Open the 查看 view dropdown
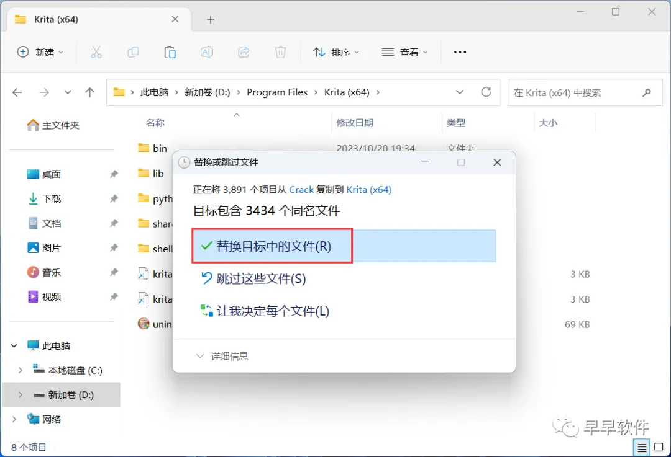Image resolution: width=671 pixels, height=457 pixels. (x=405, y=52)
